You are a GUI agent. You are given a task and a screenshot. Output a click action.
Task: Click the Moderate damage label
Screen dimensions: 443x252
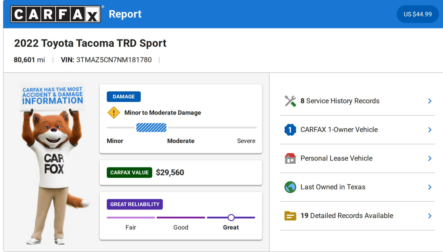pos(181,141)
